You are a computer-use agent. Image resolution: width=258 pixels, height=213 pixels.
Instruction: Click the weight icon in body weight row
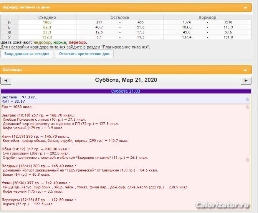point(247,99)
